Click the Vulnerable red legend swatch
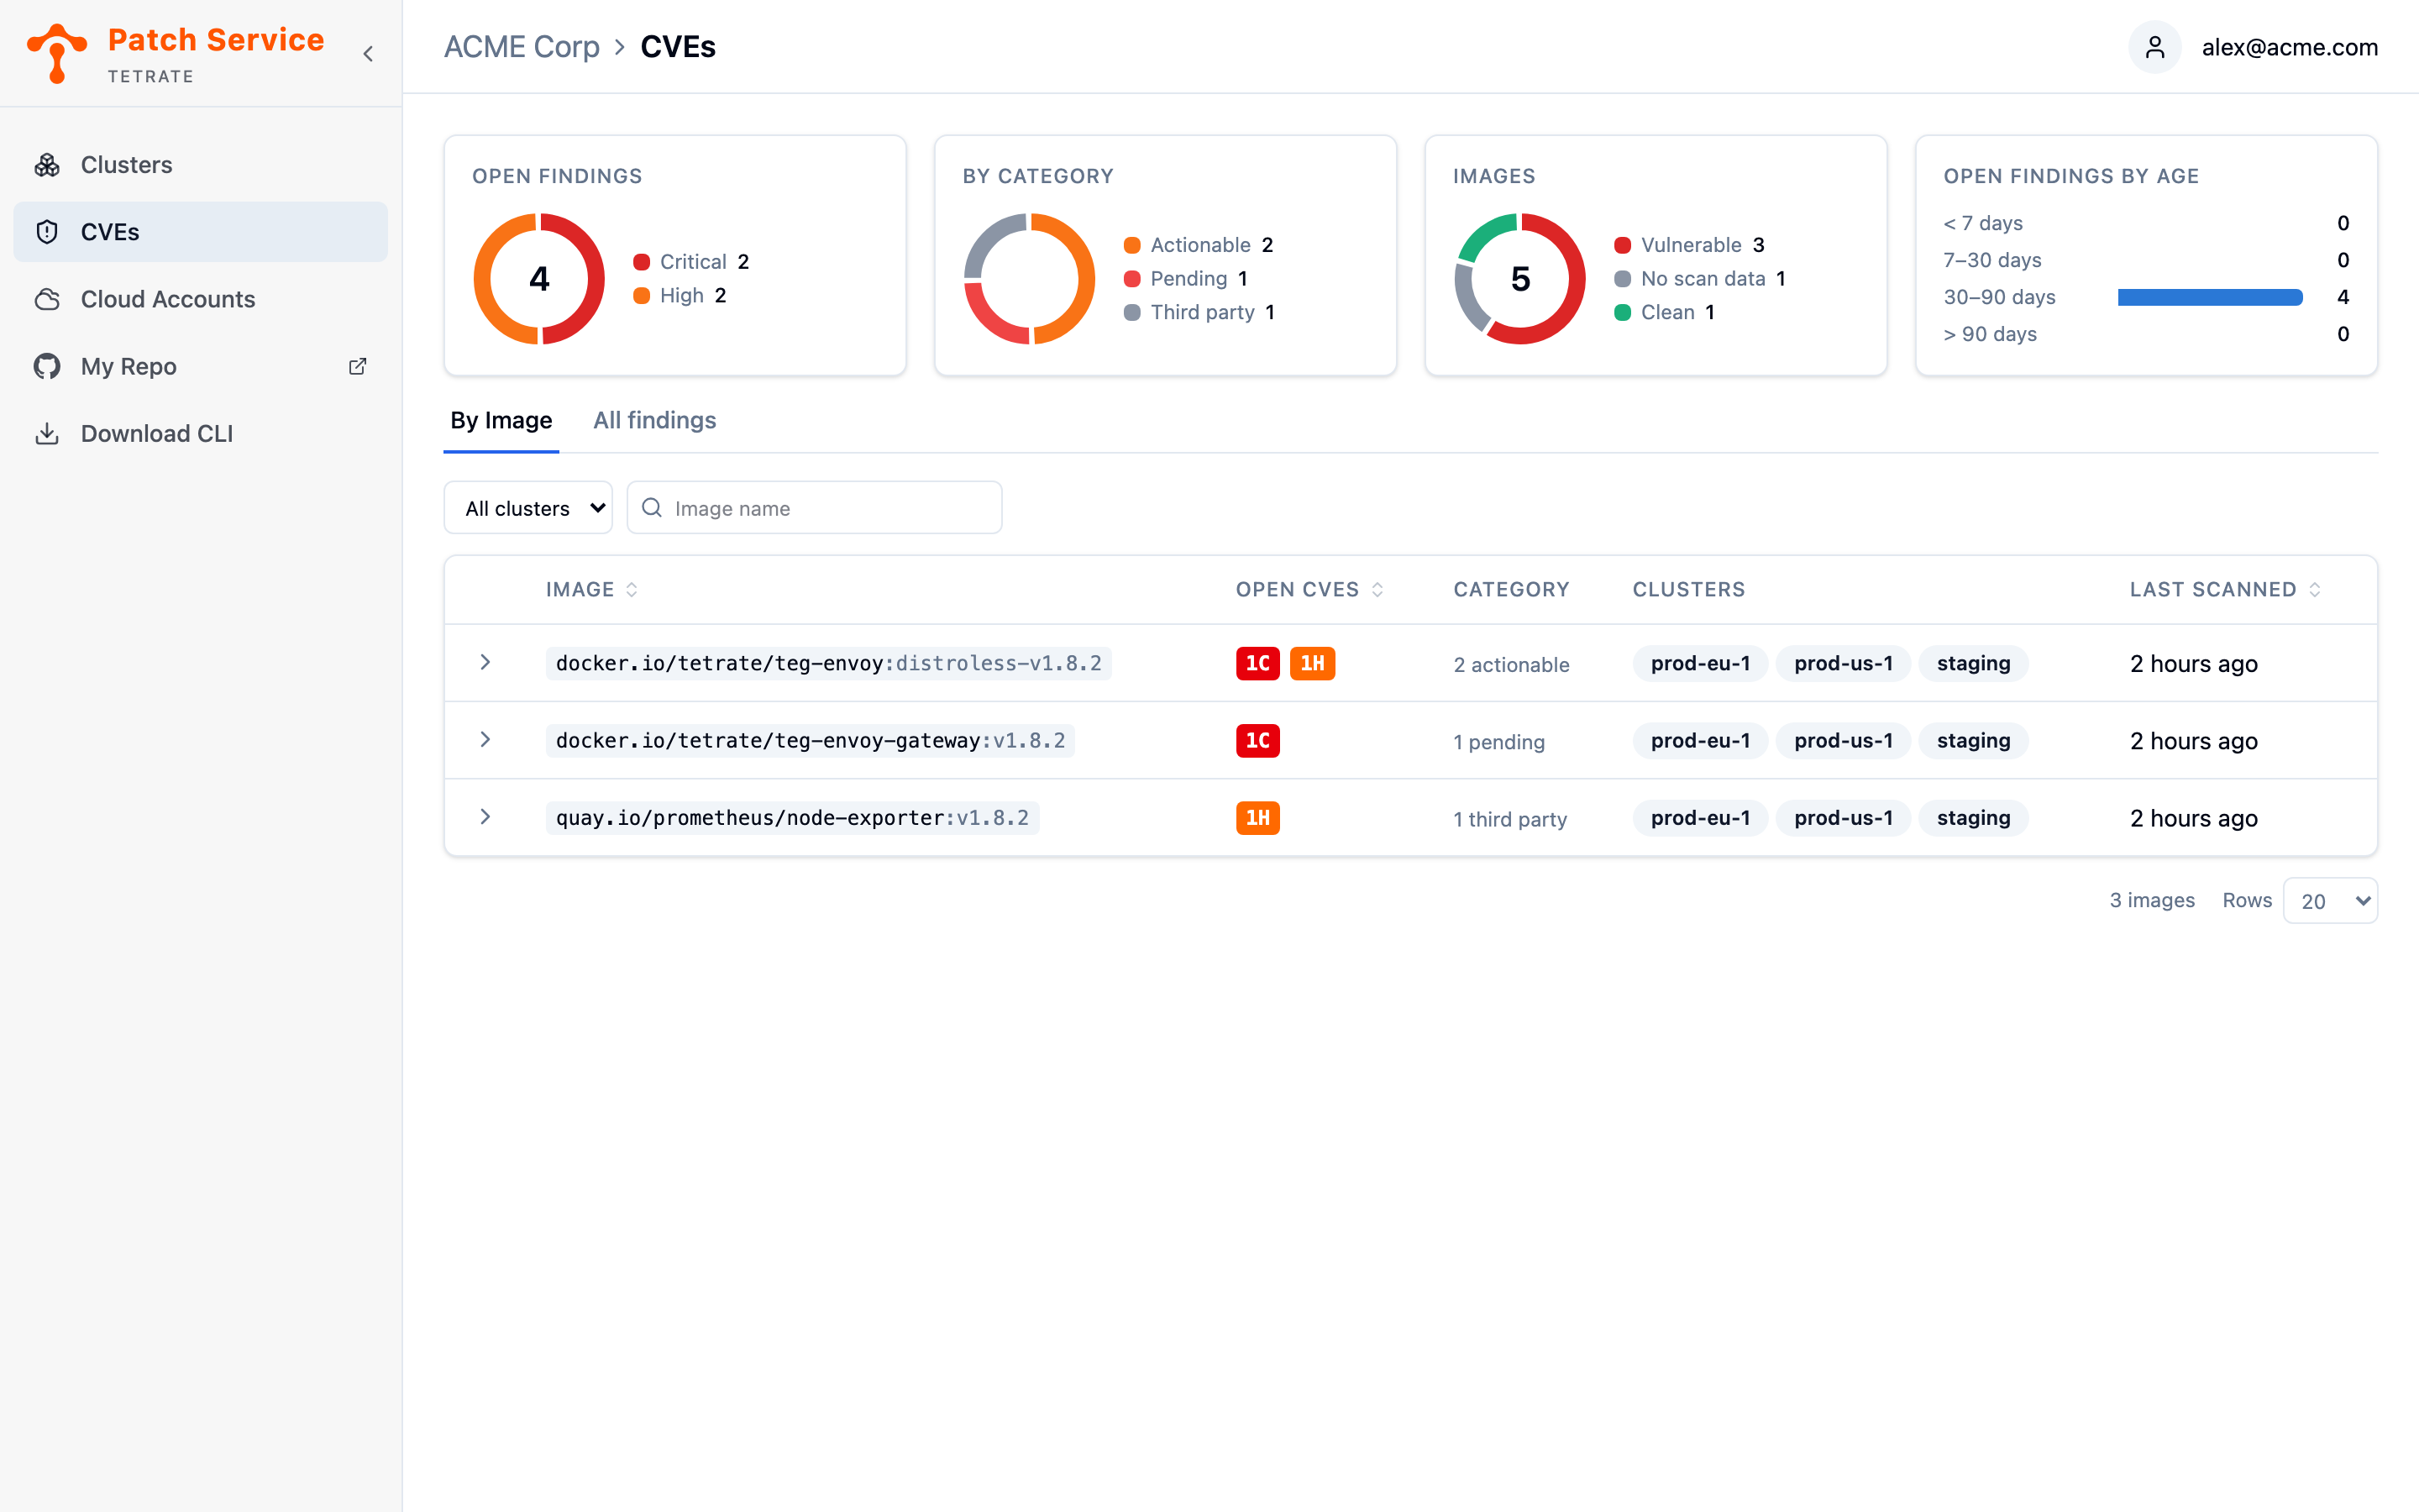2419x1512 pixels. tap(1623, 245)
